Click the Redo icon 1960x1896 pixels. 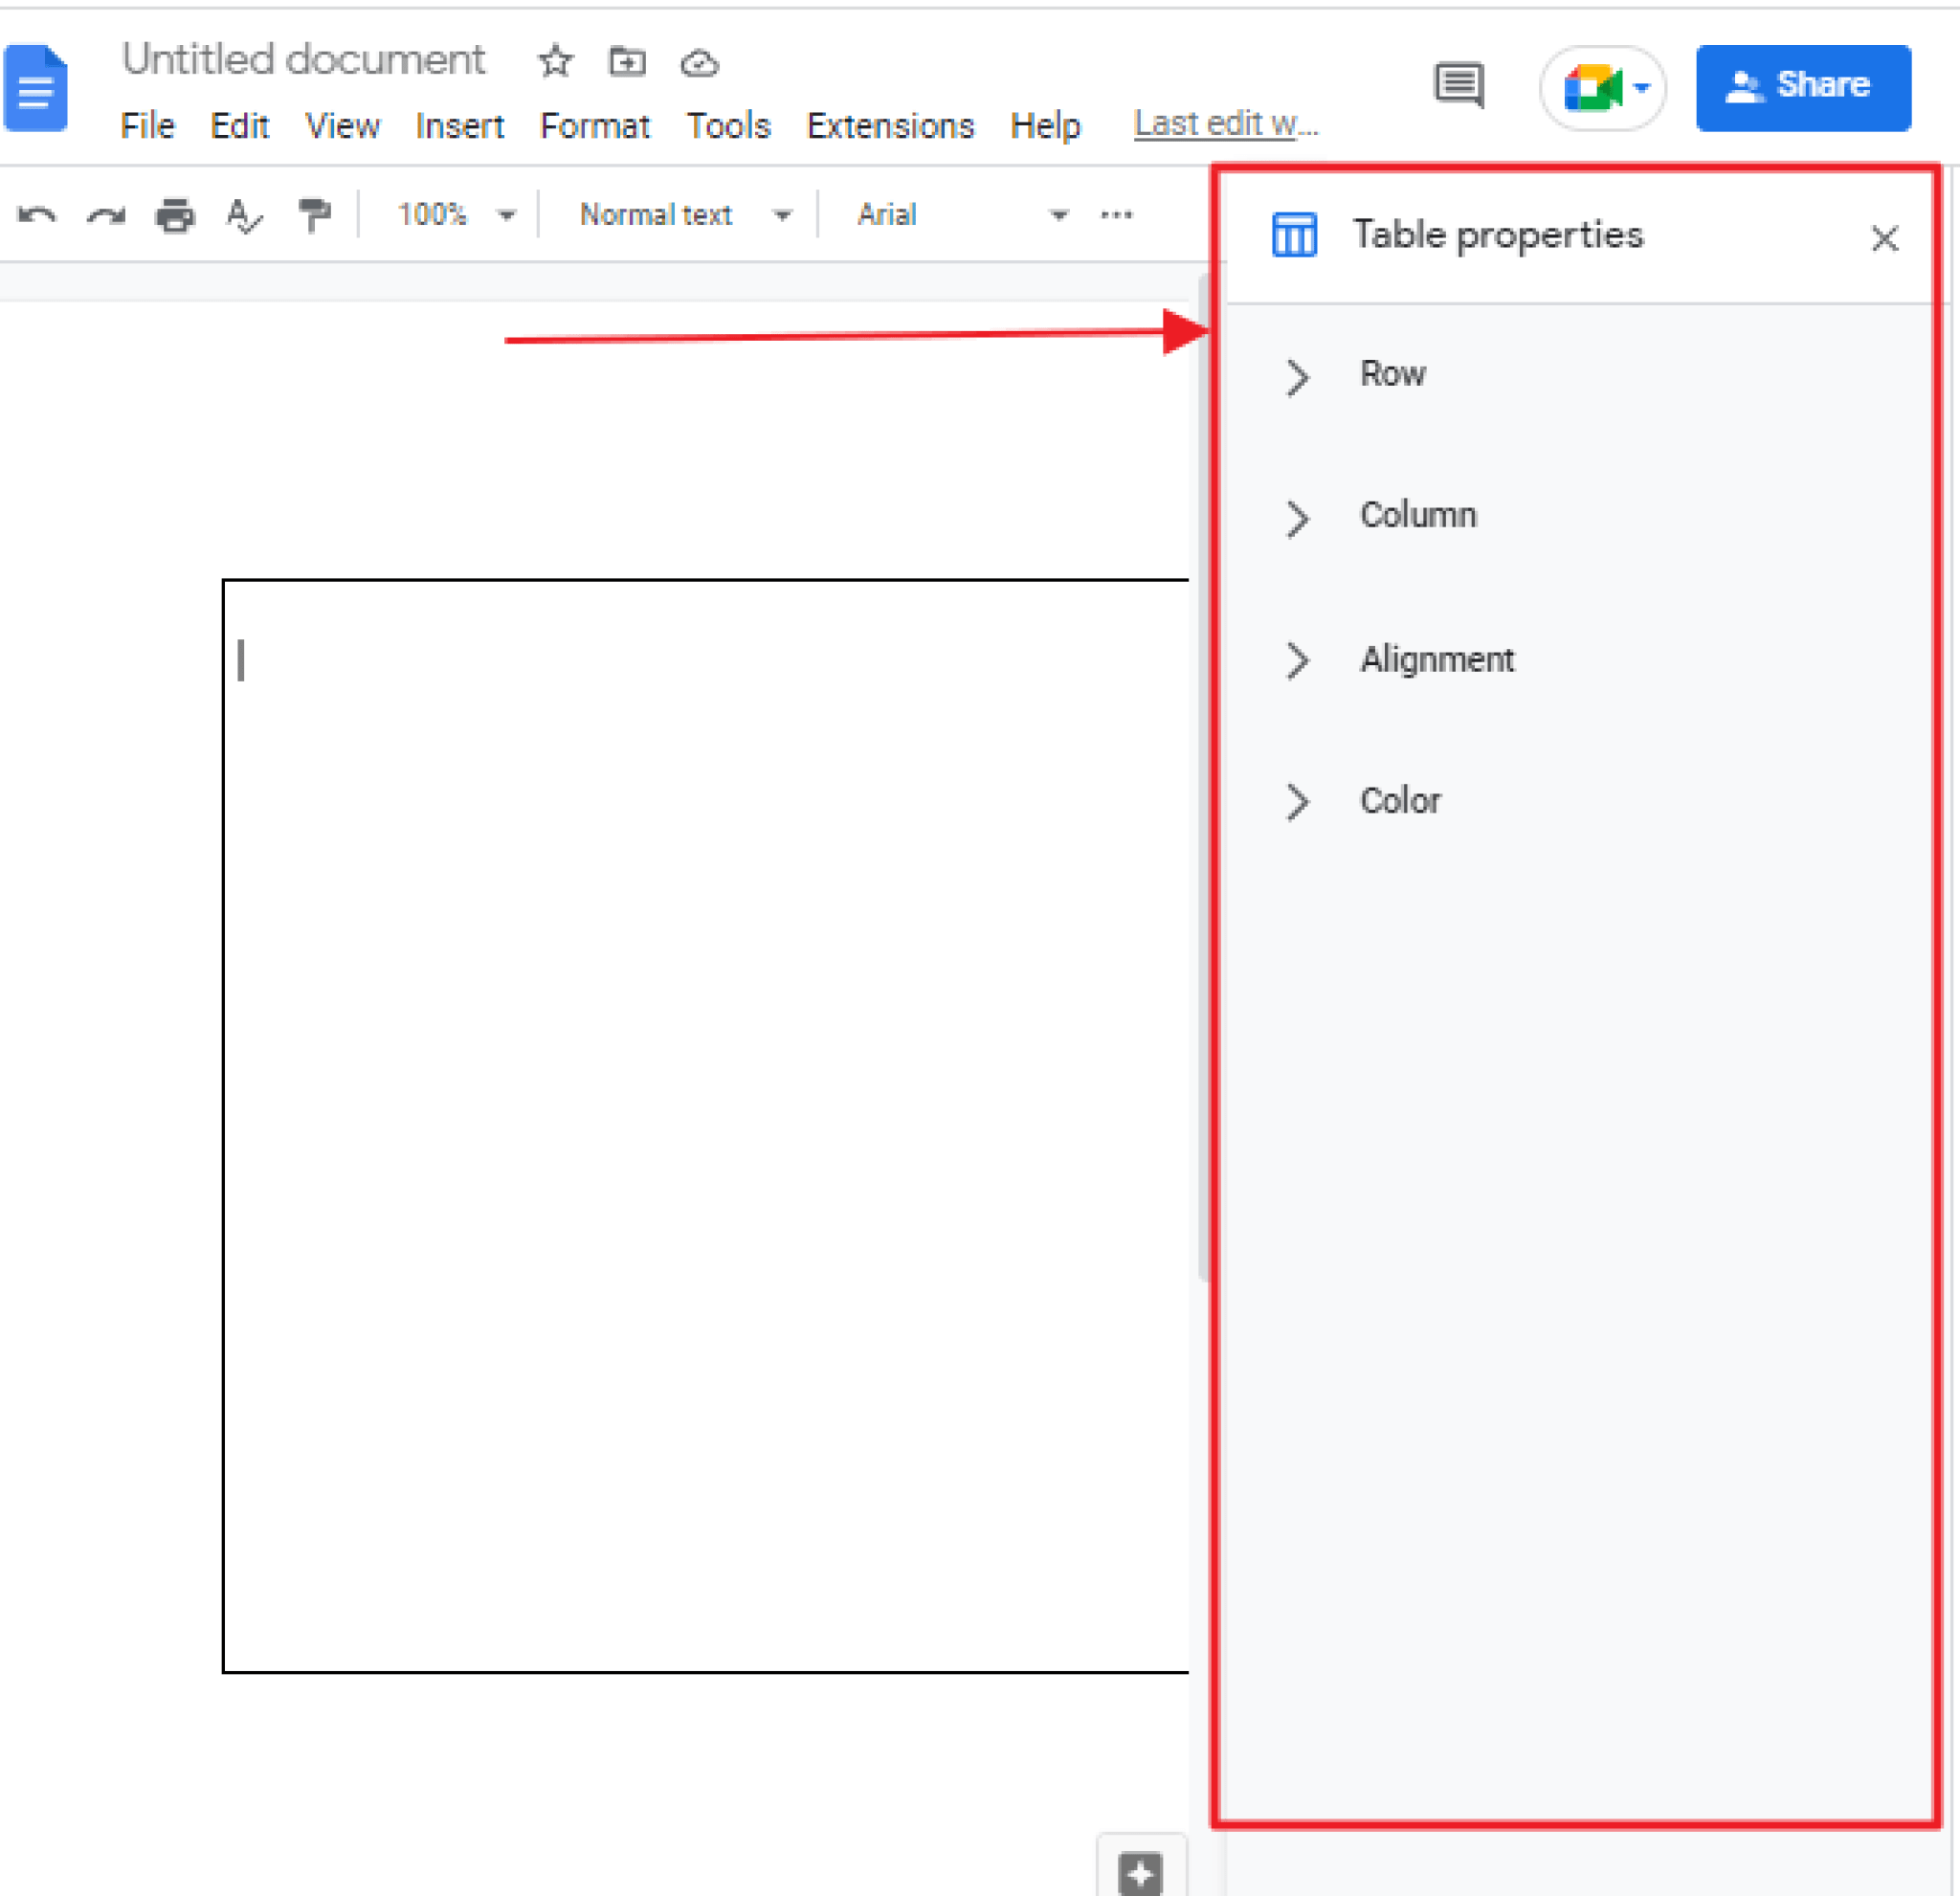[x=106, y=214]
